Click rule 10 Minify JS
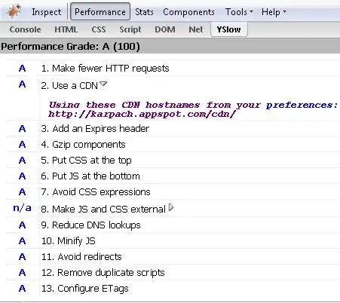The width and height of the screenshot is (340, 303). (69, 241)
